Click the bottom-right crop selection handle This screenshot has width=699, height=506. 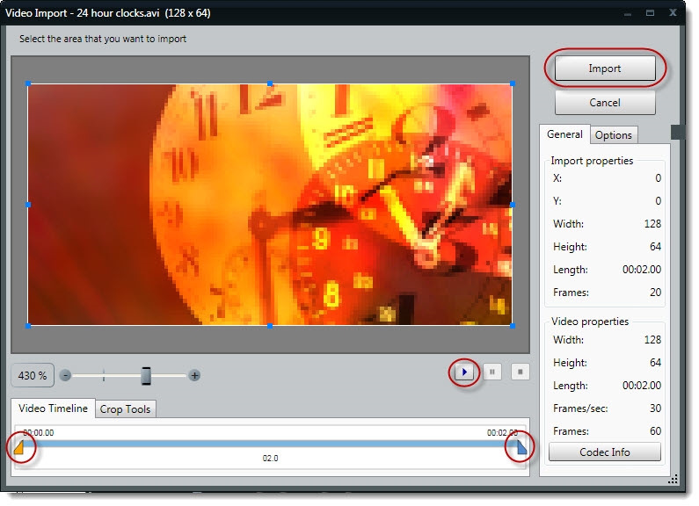click(x=512, y=325)
